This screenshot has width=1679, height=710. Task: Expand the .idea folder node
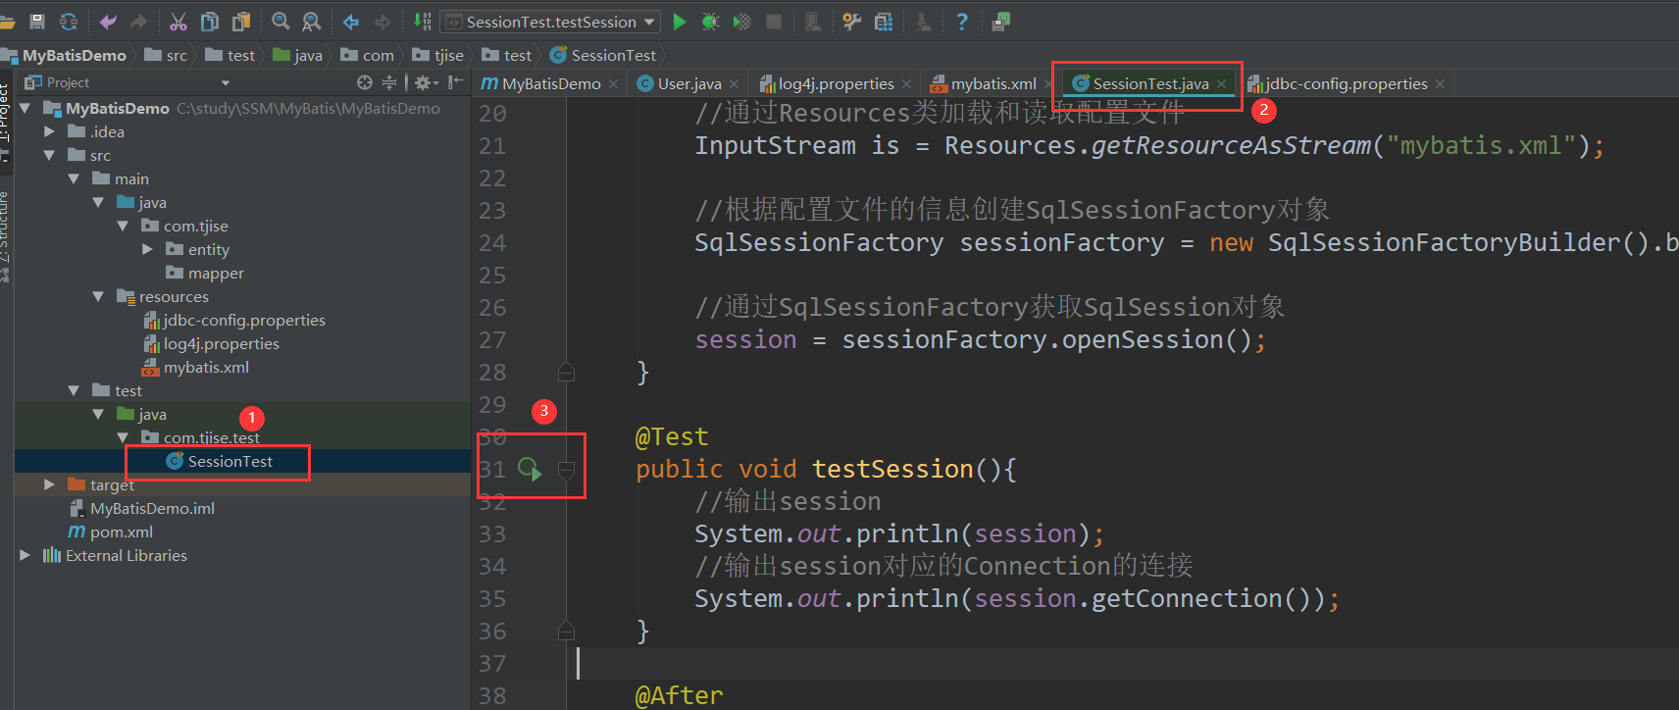coord(49,131)
